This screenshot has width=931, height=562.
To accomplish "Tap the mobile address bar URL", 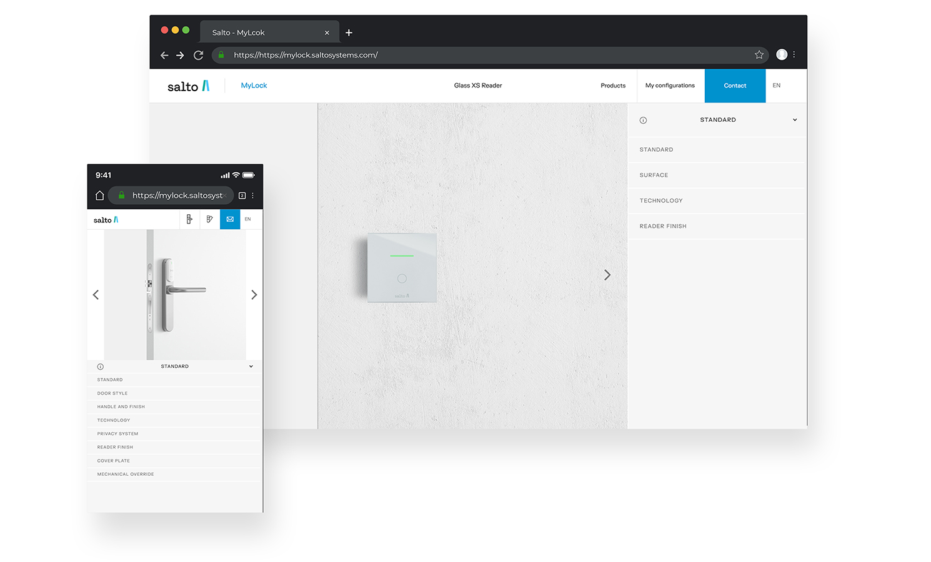I will tap(178, 195).
